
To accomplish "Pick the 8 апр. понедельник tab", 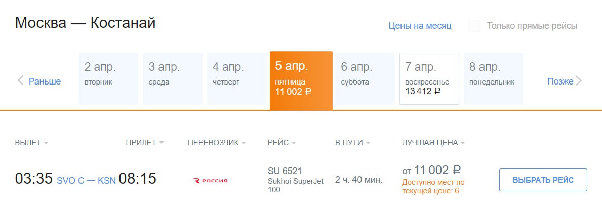I will (493, 78).
